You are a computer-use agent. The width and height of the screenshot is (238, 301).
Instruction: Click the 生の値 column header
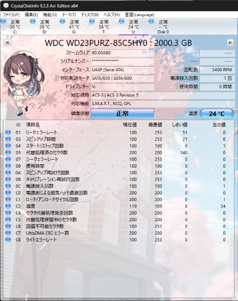click(x=219, y=125)
